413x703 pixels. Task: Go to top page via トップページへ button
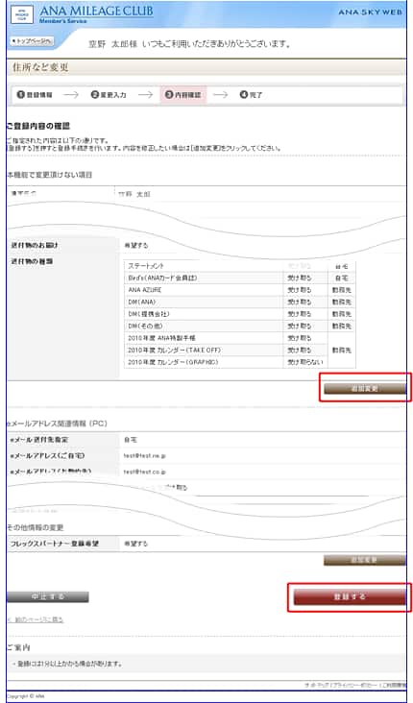coord(32,41)
